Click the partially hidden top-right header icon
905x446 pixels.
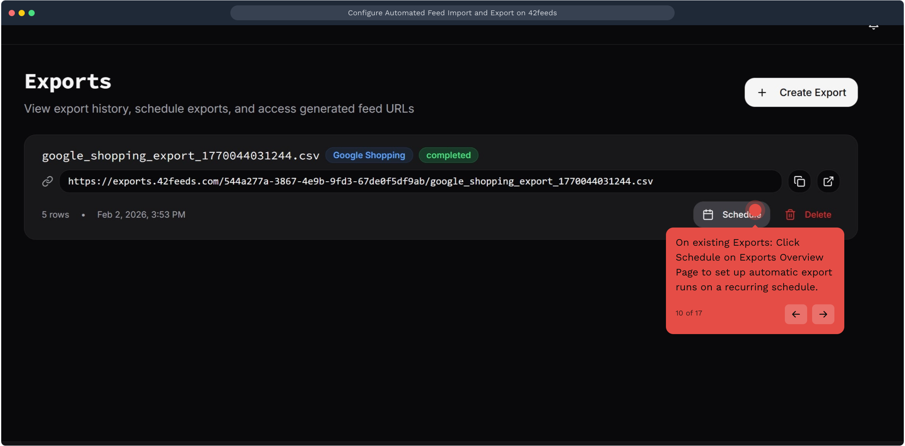(x=873, y=27)
